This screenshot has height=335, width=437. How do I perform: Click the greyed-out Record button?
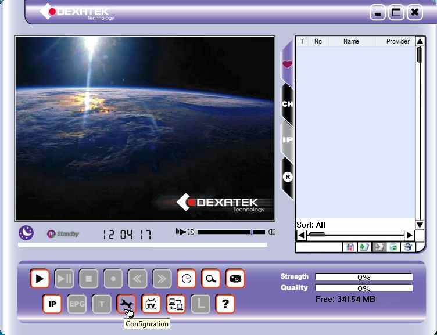click(113, 278)
